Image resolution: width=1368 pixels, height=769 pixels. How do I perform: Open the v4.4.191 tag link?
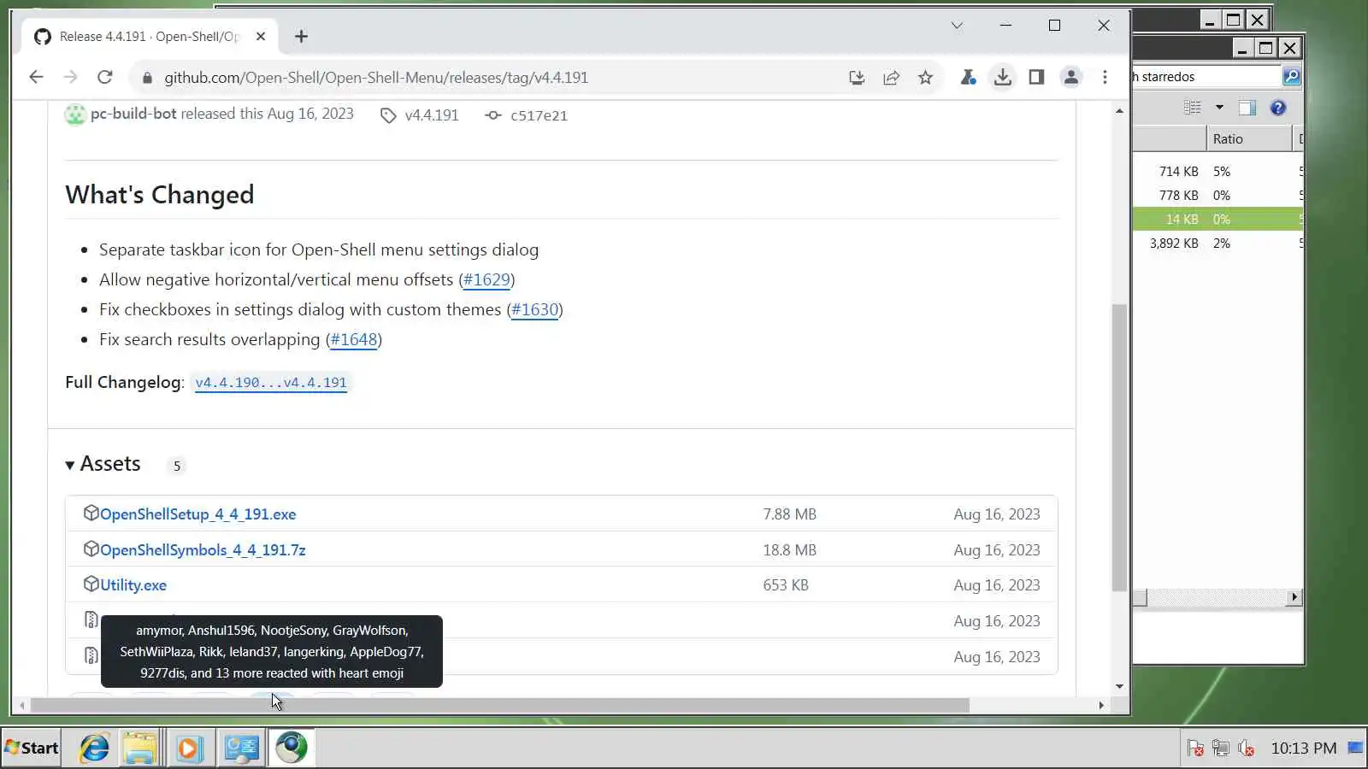coord(432,115)
